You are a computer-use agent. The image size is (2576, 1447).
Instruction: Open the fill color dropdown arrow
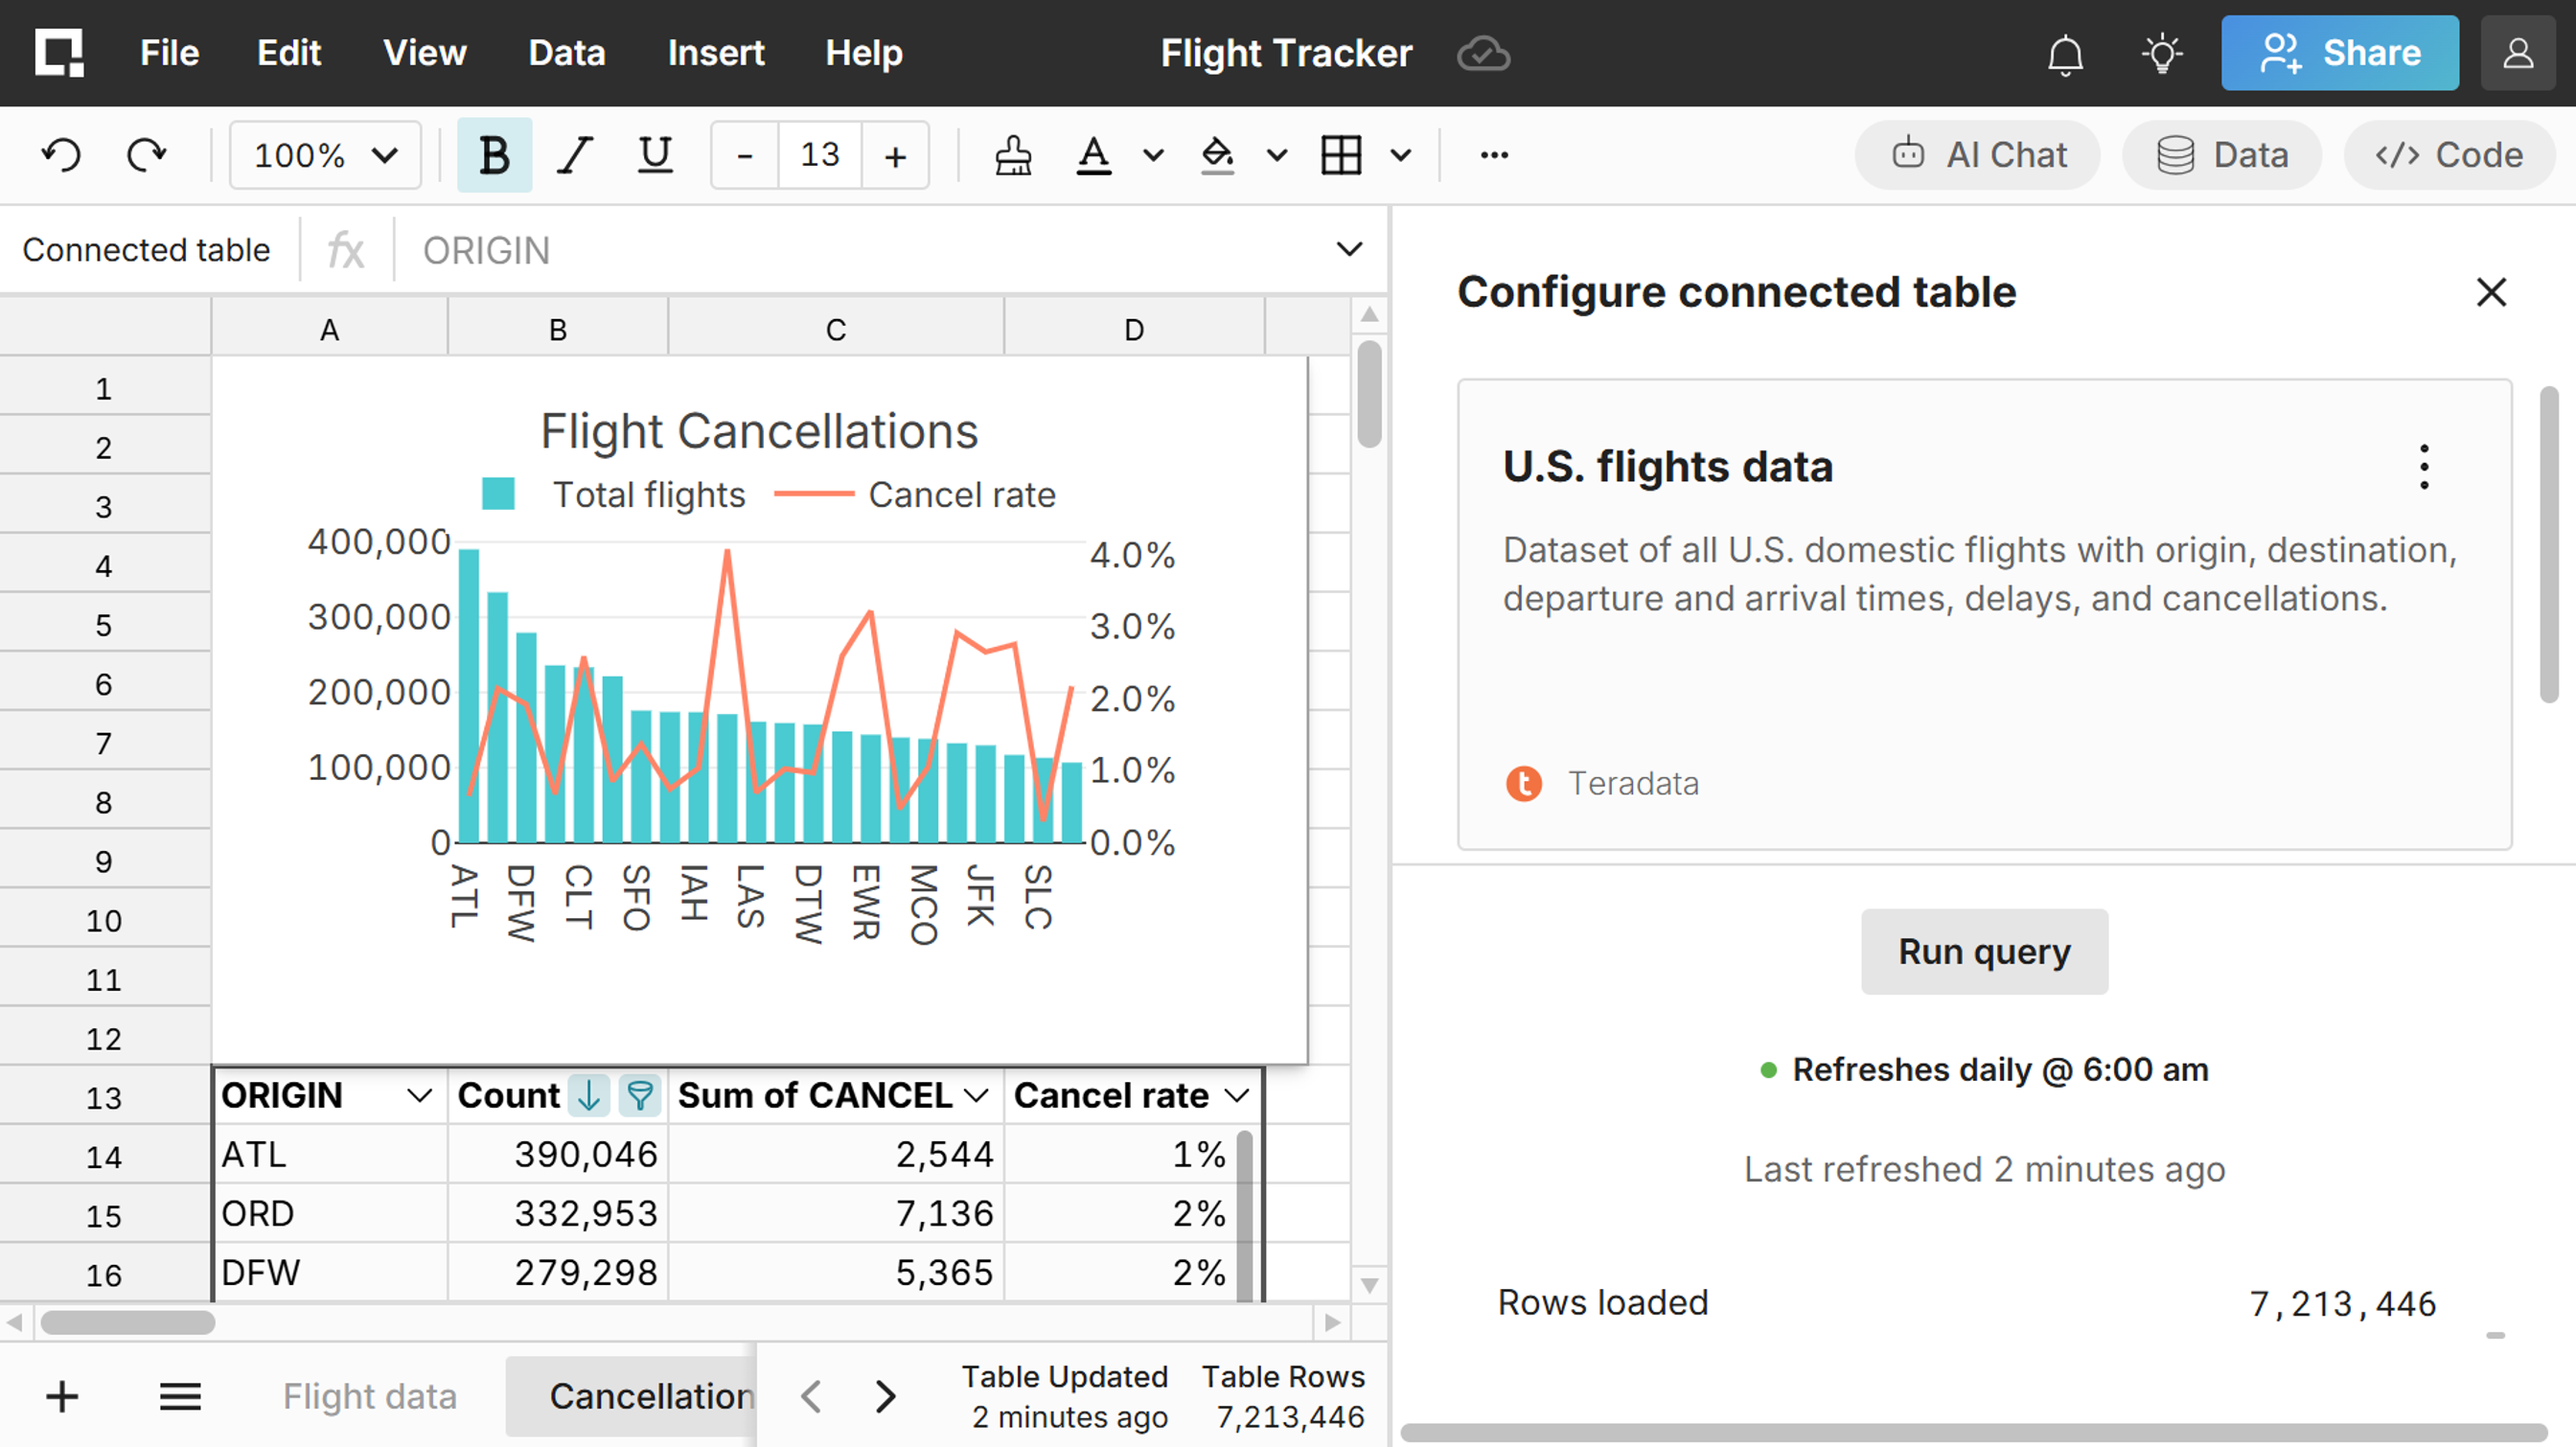tap(1276, 155)
